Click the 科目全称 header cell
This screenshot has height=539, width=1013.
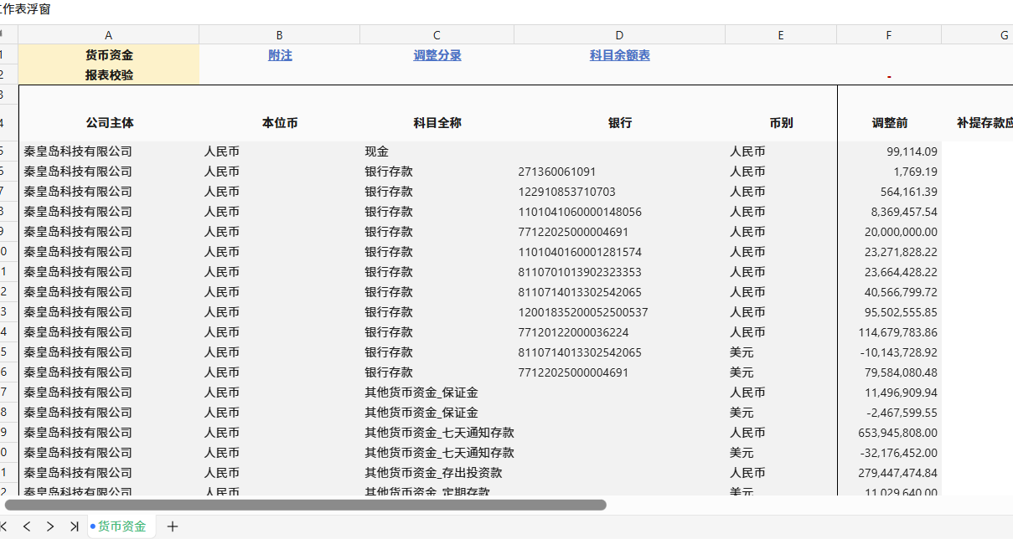(437, 123)
